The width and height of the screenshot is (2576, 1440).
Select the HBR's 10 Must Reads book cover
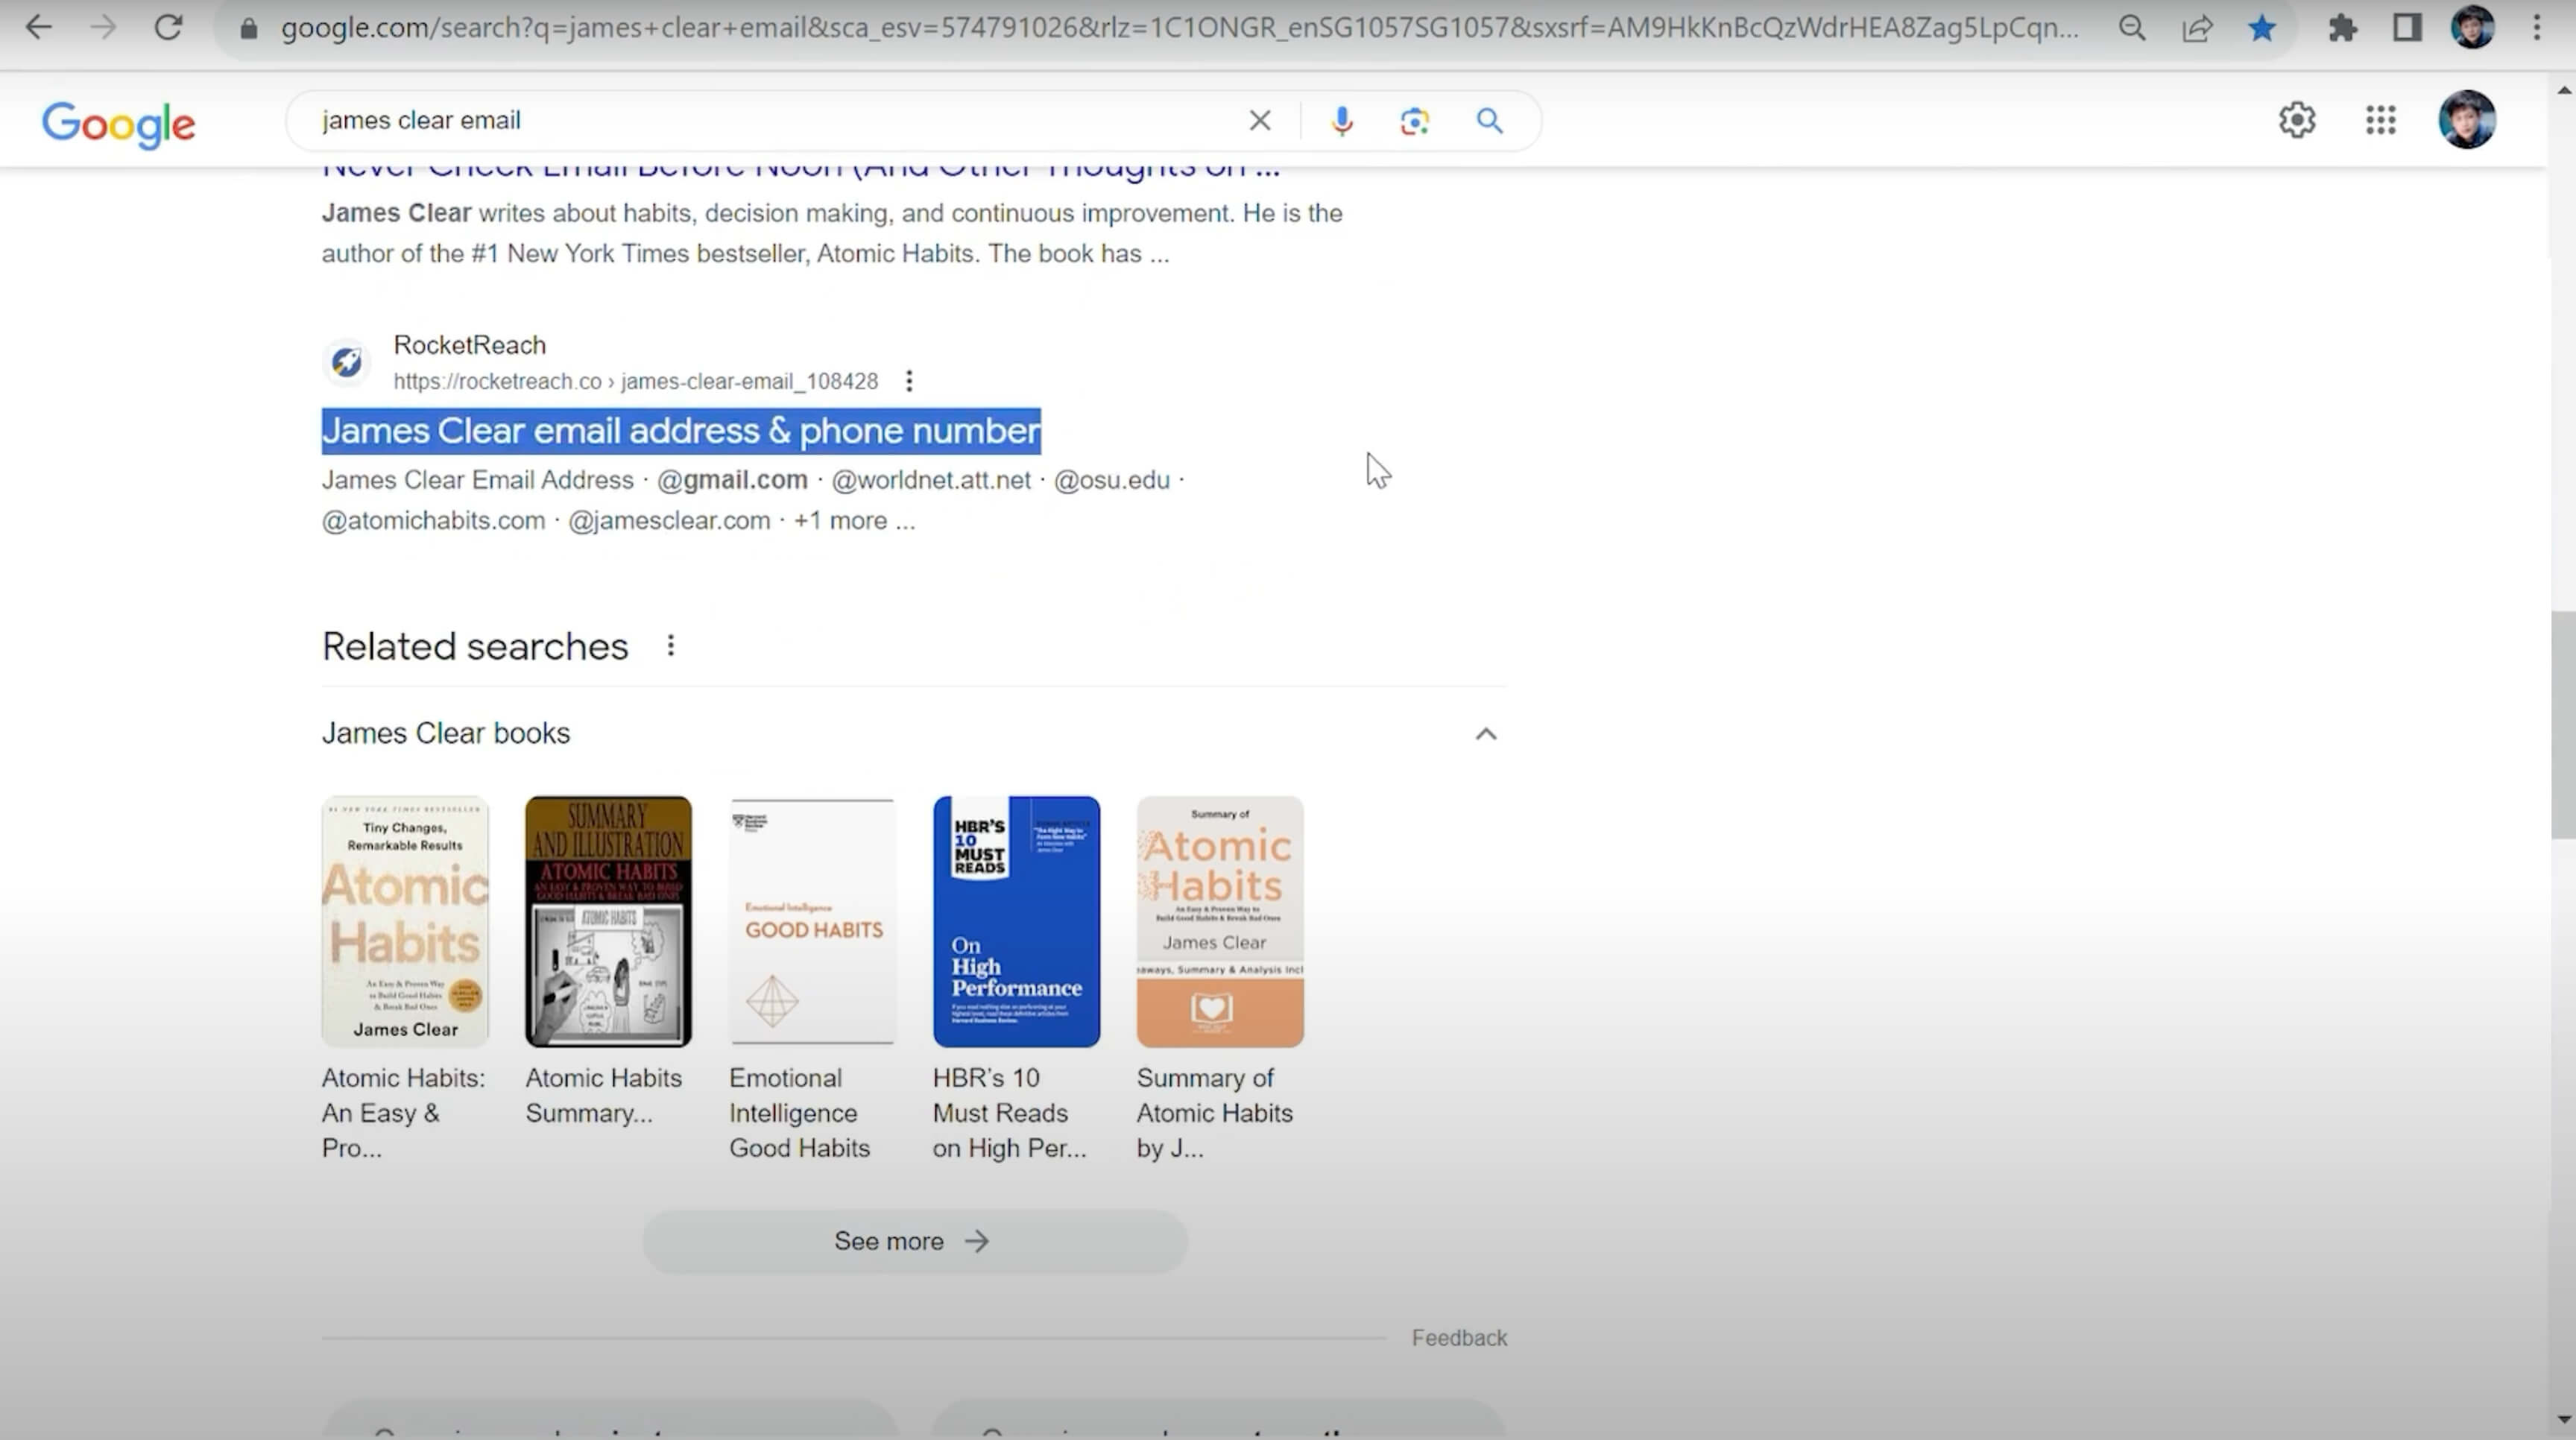pyautogui.click(x=1015, y=921)
